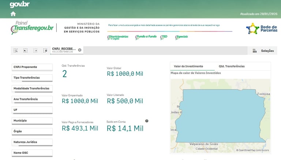Remove the CNPJ_RECEBE selection chip
This screenshot has height=160, width=281.
[x=80, y=50]
